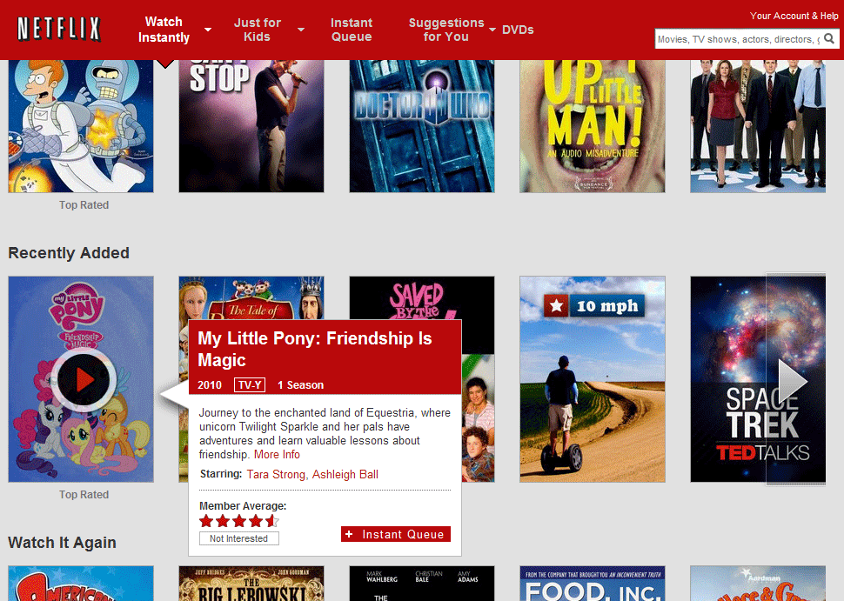Viewport: 844px width, 601px height.
Task: Rate three stars with the middle star
Action: pos(239,521)
